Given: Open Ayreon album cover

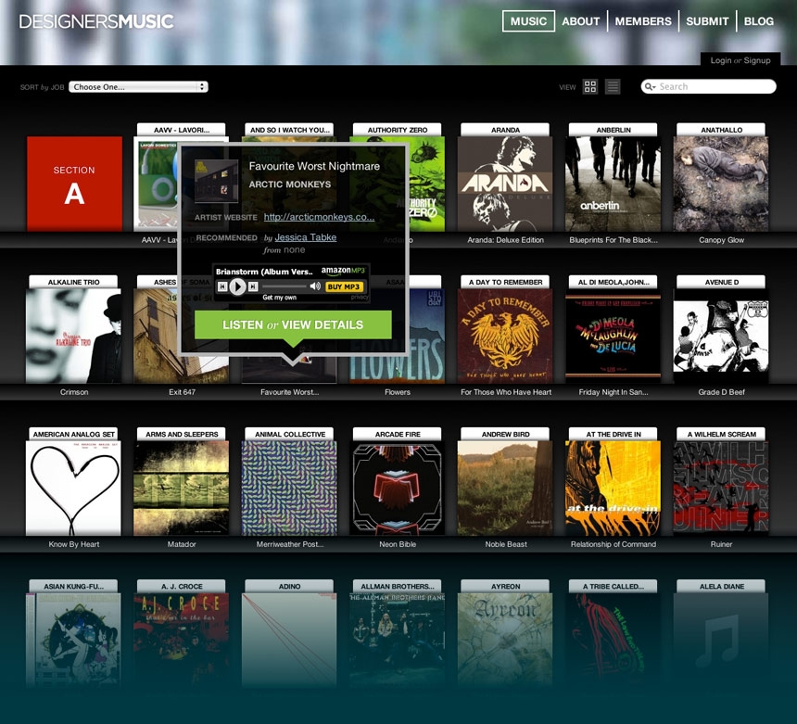Looking at the screenshot, I should (505, 641).
